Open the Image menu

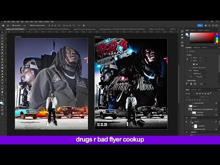(13, 22)
